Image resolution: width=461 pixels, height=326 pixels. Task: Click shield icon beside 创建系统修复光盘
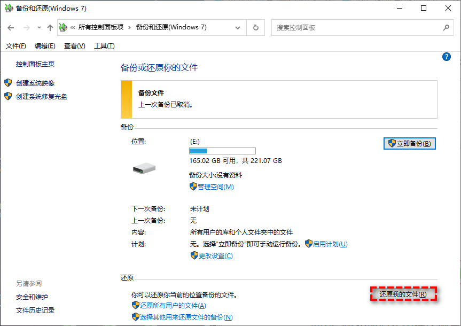click(x=8, y=96)
